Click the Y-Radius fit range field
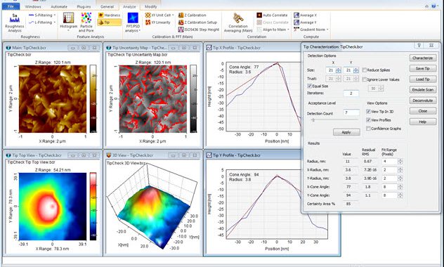 [389, 178]
